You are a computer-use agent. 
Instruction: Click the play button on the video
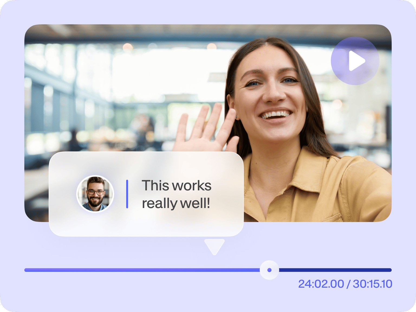point(355,61)
